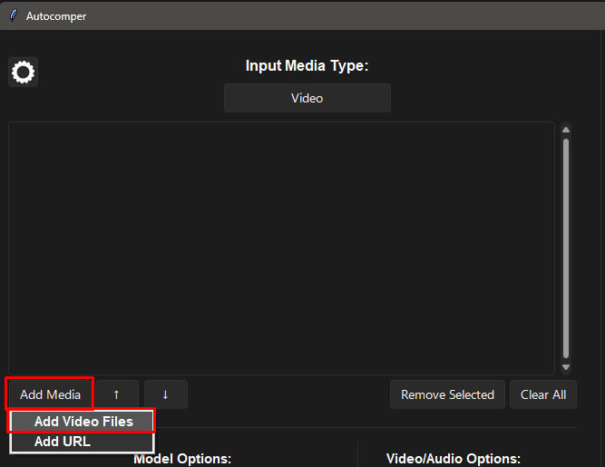The width and height of the screenshot is (605, 467).
Task: Move selected media up with up arrow
Action: (116, 394)
